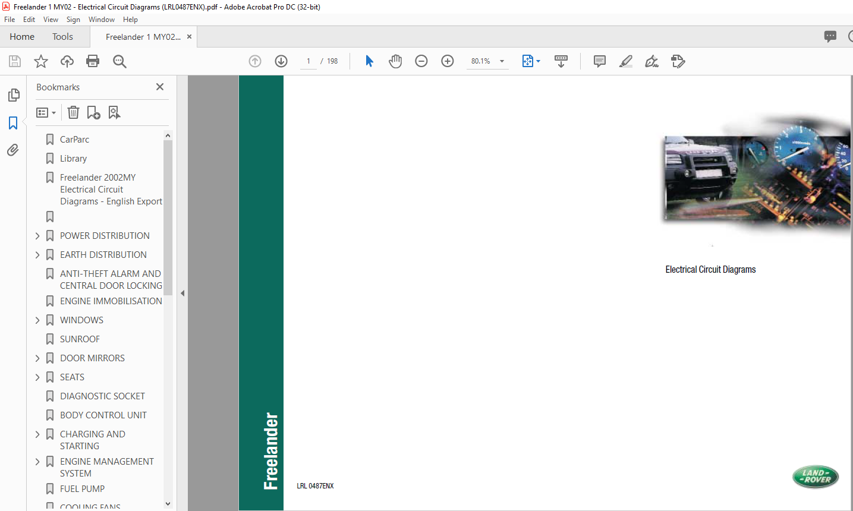The width and height of the screenshot is (853, 511).
Task: Open ANTI-THEFT ALARM AND CENTRAL DOOR LOCKING bookmark
Action: [111, 280]
